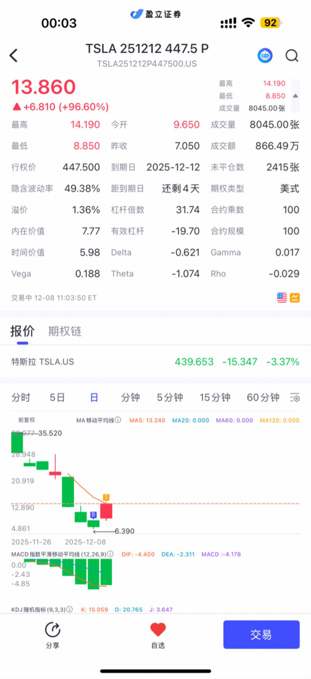Tap the back arrow icon

coord(14,55)
